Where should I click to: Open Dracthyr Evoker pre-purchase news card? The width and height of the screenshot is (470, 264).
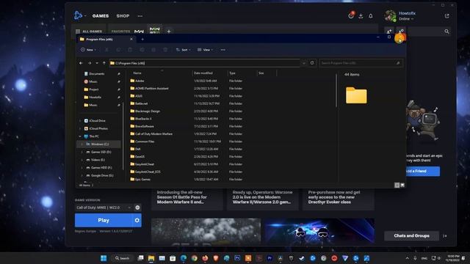(338, 199)
